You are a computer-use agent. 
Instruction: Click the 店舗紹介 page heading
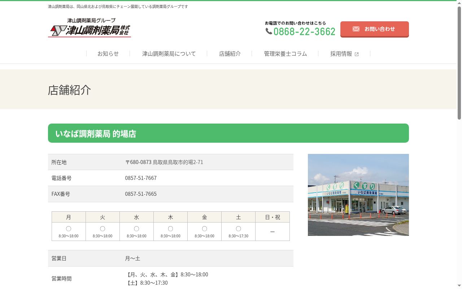[69, 90]
